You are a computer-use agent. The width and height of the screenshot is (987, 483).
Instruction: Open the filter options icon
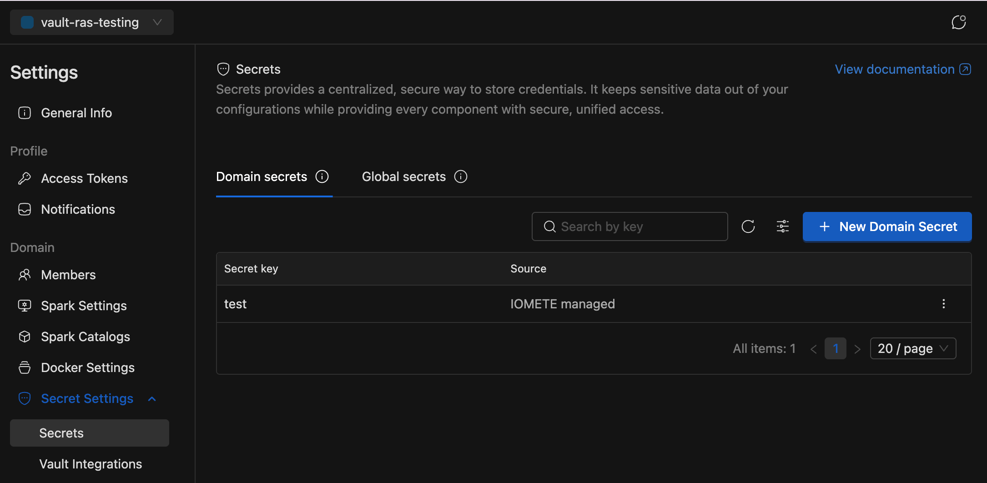click(782, 226)
